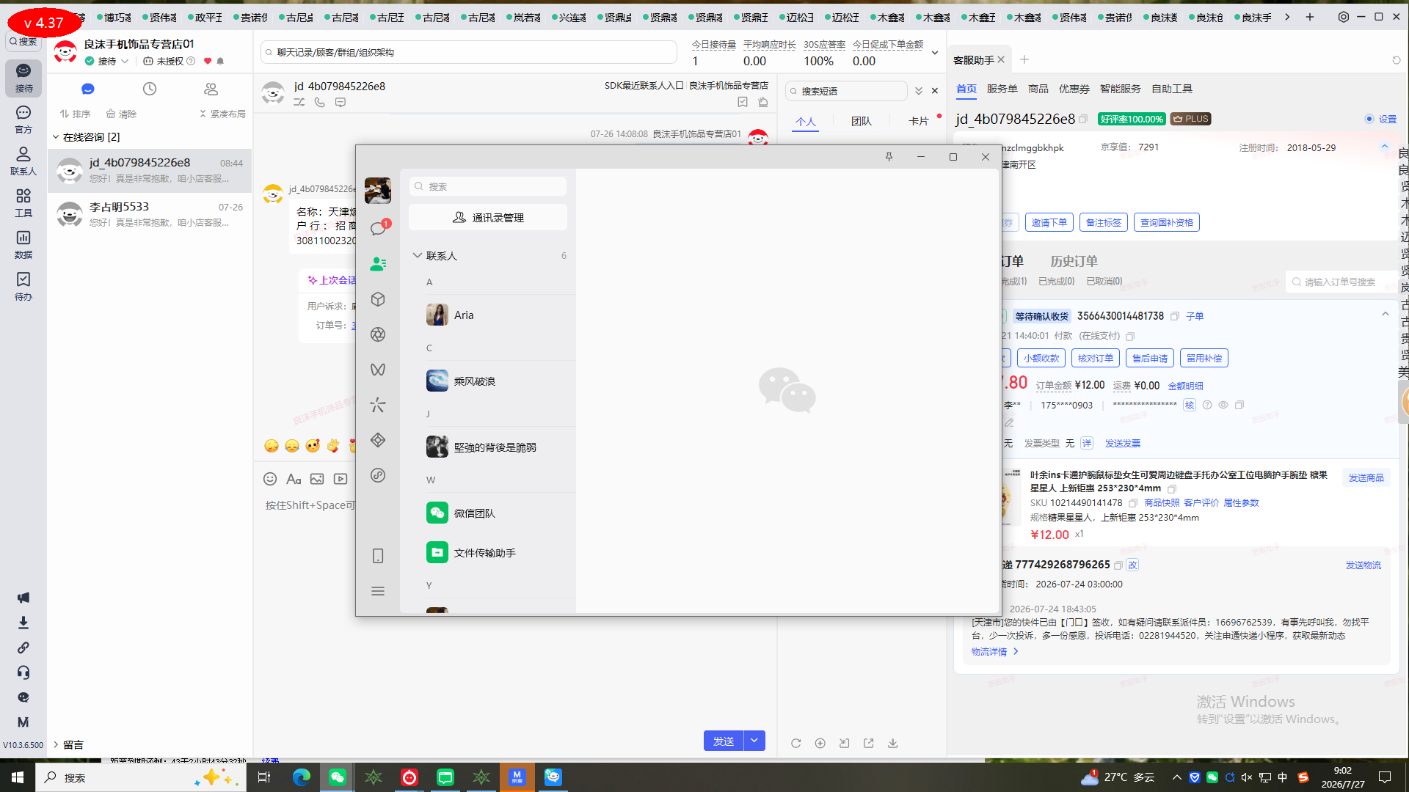
Task: Open the Windows Start menu
Action: pyautogui.click(x=18, y=777)
